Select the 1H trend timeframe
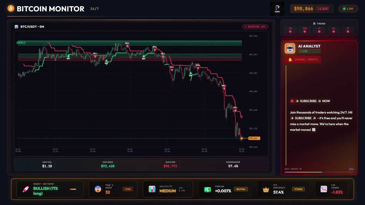Image resolution: width=365 pixels, height=205 pixels. coord(319,30)
